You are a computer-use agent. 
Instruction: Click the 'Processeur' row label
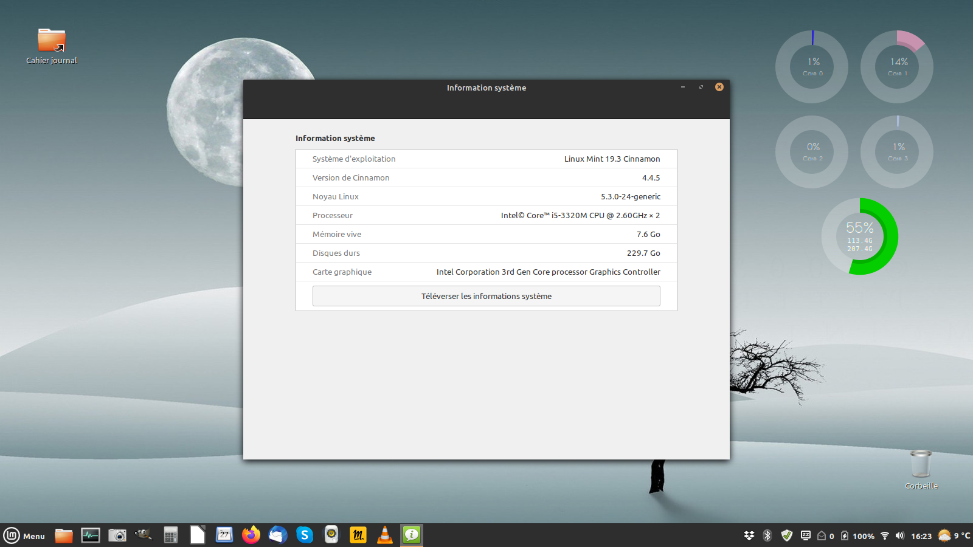point(333,215)
